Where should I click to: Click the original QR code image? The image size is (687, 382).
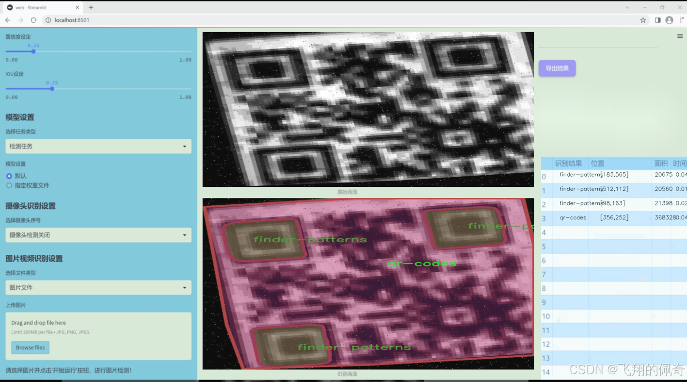368,109
